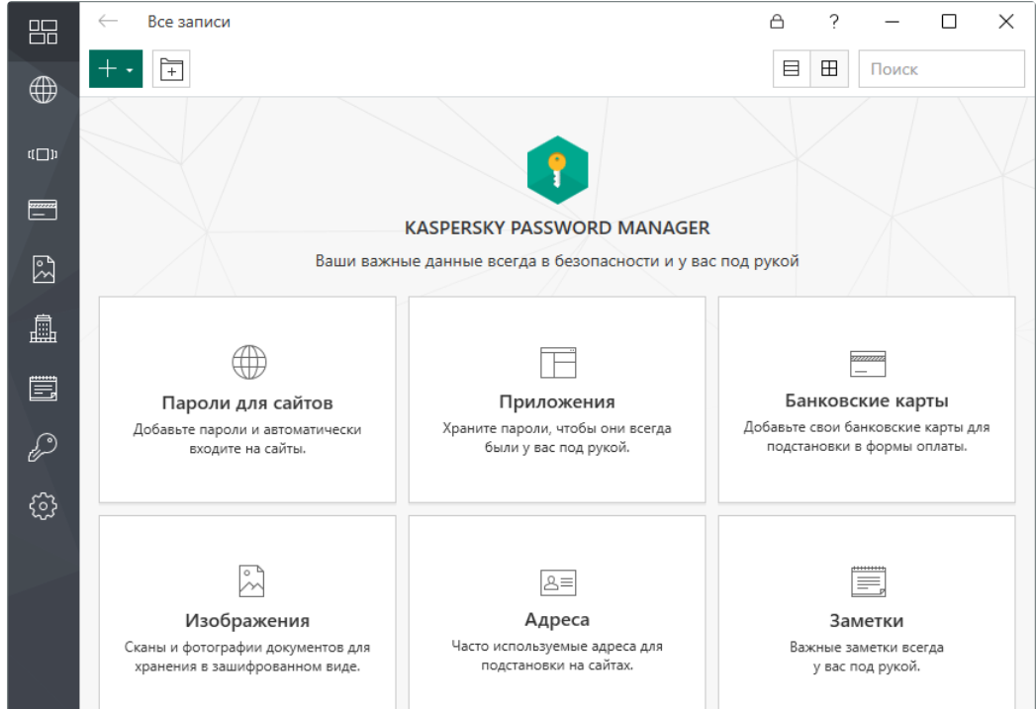Image resolution: width=1036 pixels, height=709 pixels.
Task: Switch to list view layout
Action: 791,68
